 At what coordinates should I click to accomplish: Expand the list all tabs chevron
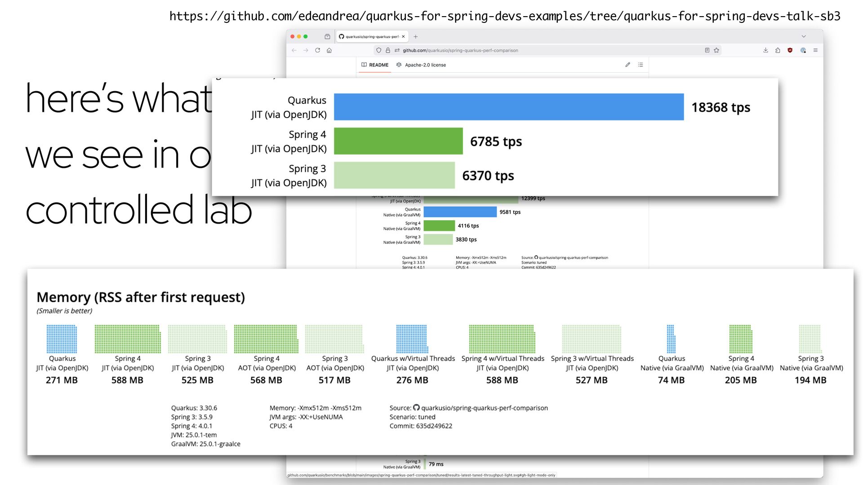coord(804,36)
